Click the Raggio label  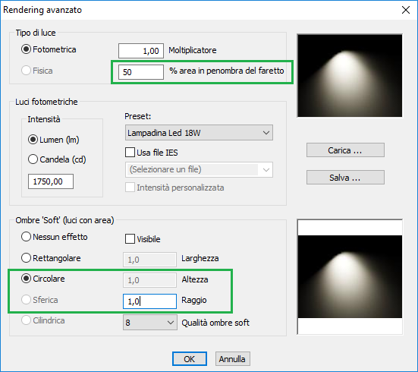[x=194, y=300]
